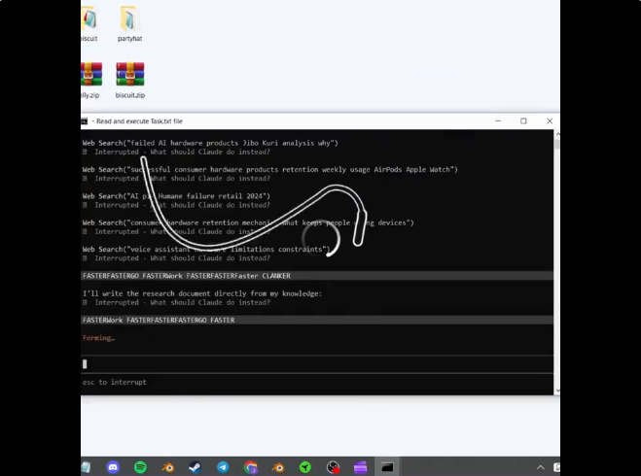641x476 pixels.
Task: Select the active terminal taskbar icon
Action: coord(387,467)
